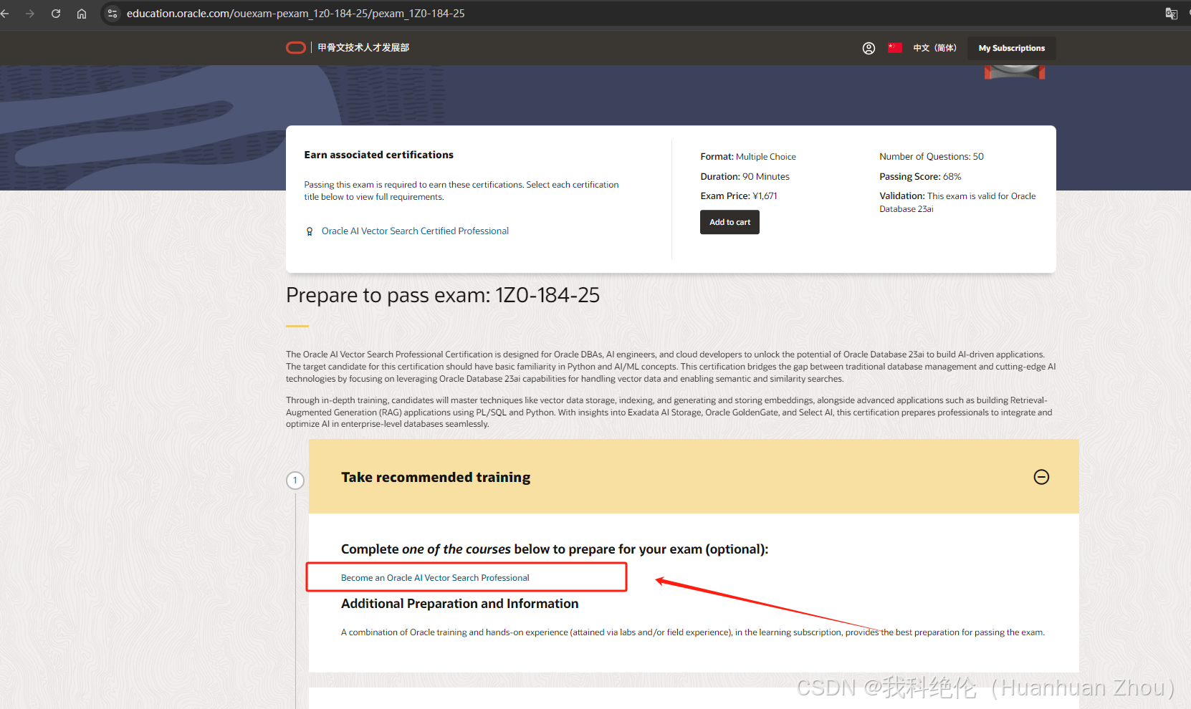Click the red Oracle logo
This screenshot has width=1191, height=709.
tap(296, 48)
